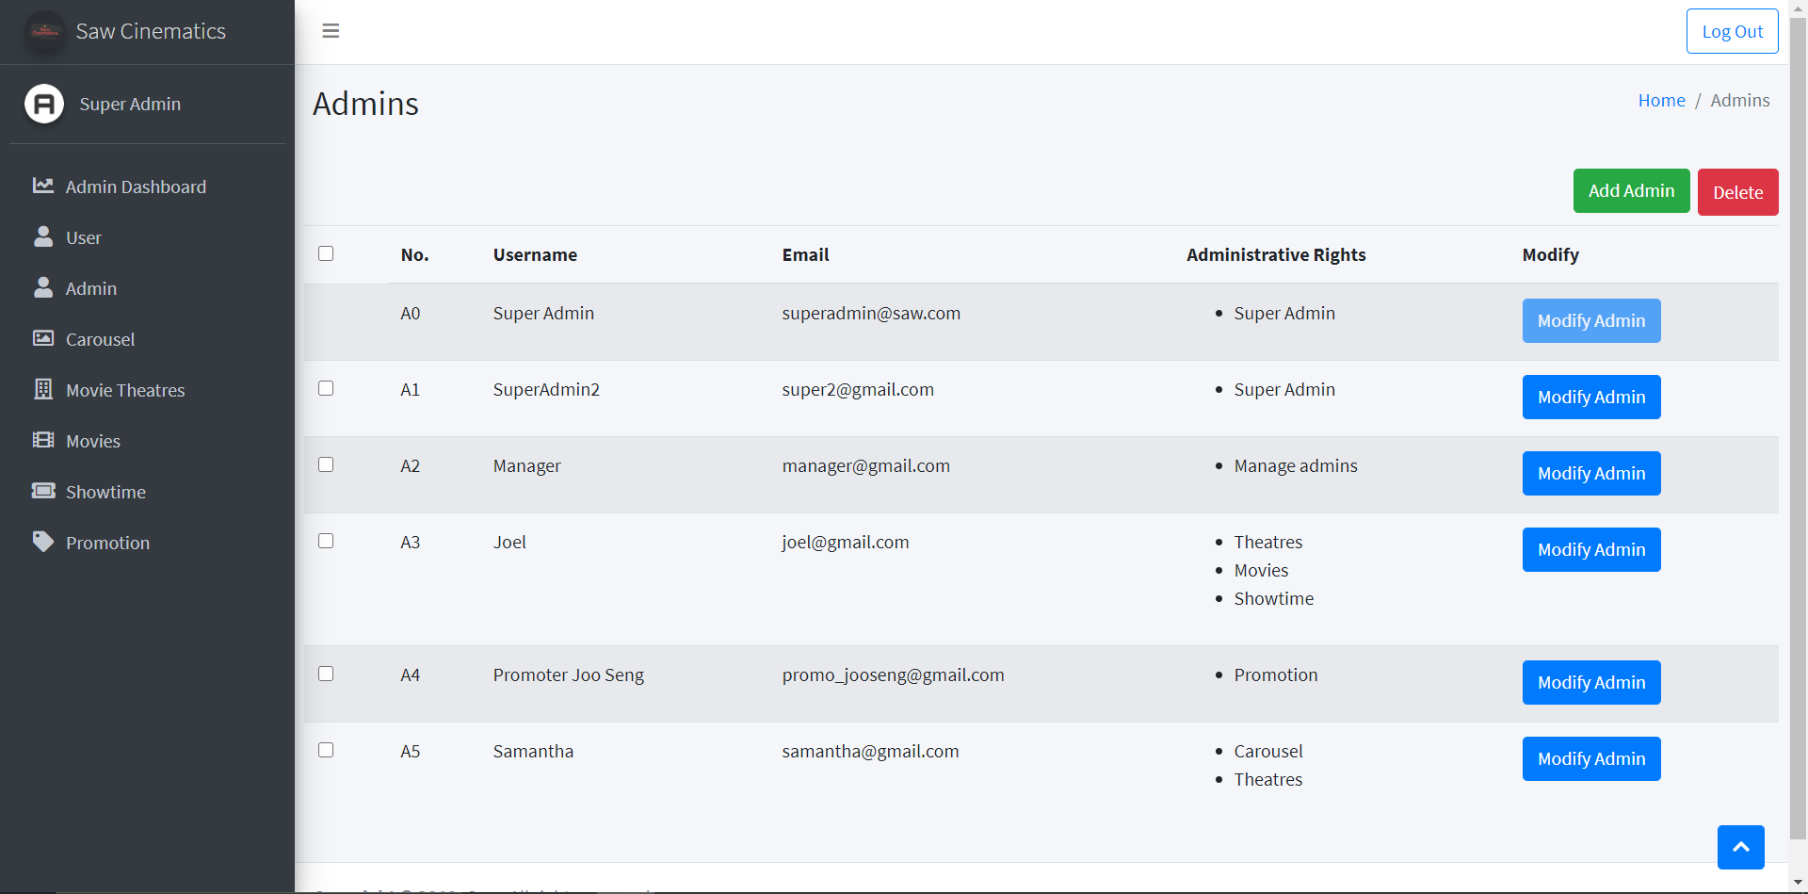
Task: Click the User person icon
Action: pos(43,236)
